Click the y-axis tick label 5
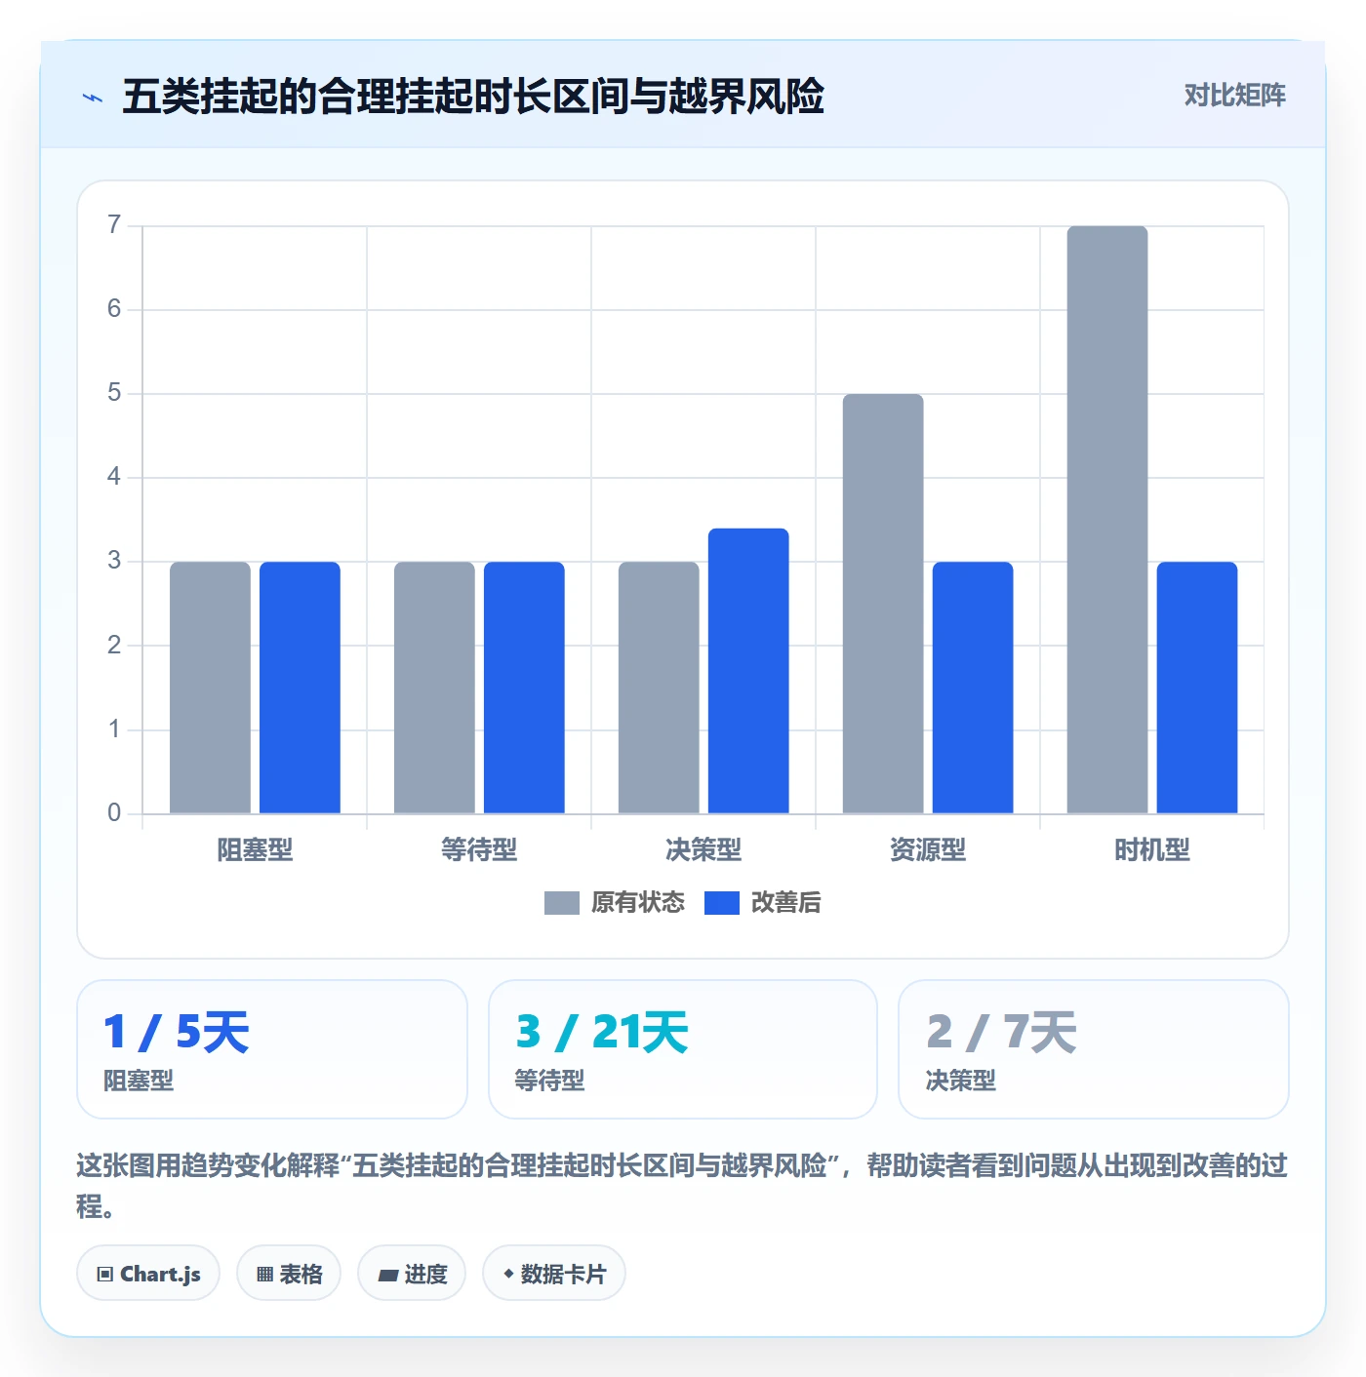 click(x=114, y=393)
